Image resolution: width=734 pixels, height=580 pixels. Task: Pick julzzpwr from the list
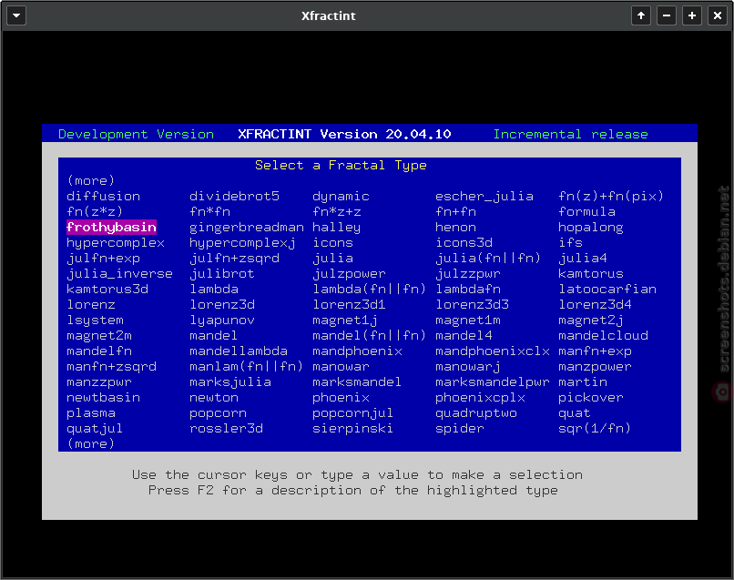[468, 273]
